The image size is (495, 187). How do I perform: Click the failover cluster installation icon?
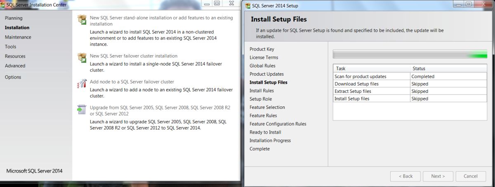click(x=82, y=58)
